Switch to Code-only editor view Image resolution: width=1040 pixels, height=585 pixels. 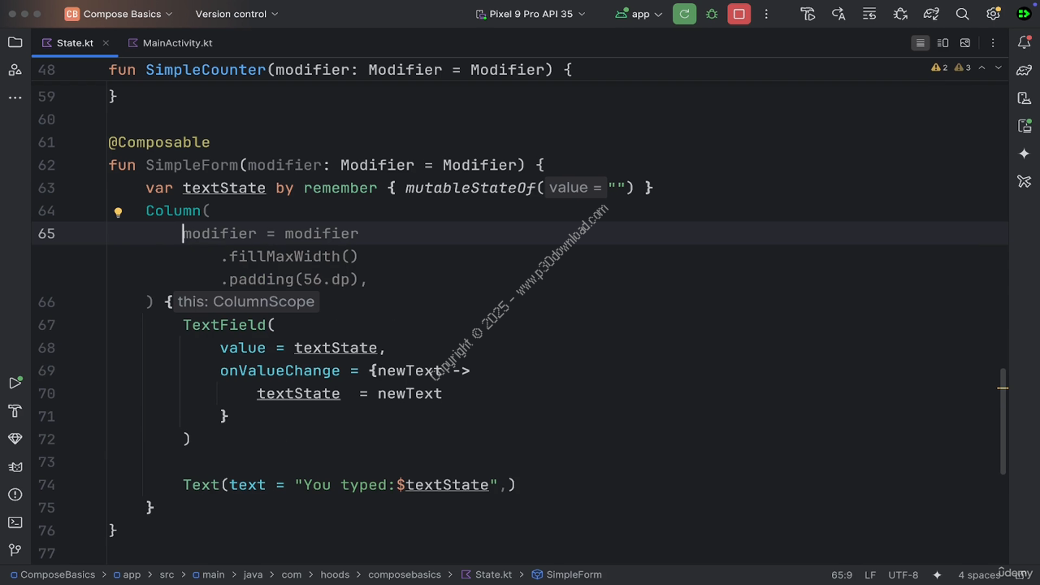tap(920, 43)
